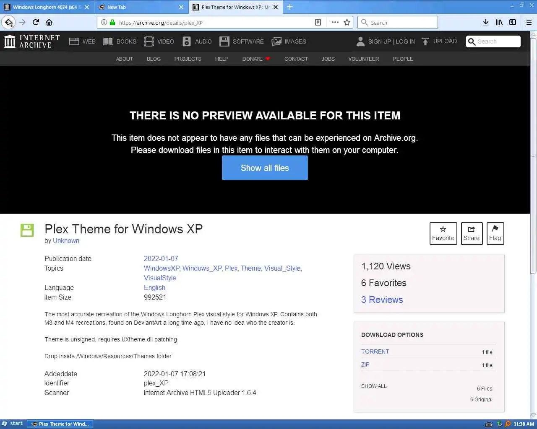
Task: Click the browser forward arrow
Action: click(23, 22)
